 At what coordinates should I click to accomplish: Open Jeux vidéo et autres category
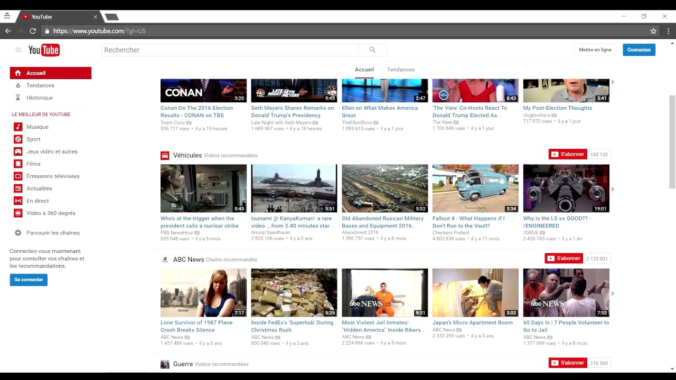tap(52, 151)
